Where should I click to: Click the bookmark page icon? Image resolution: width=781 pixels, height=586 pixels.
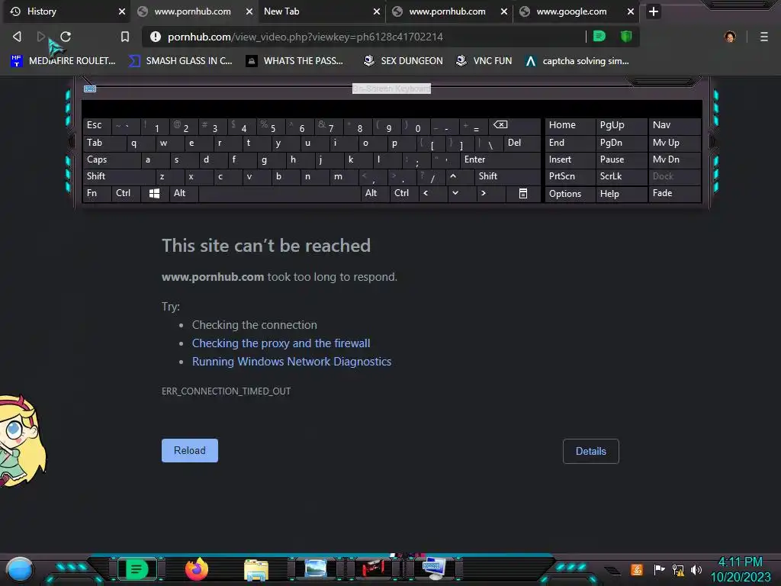pyautogui.click(x=125, y=37)
